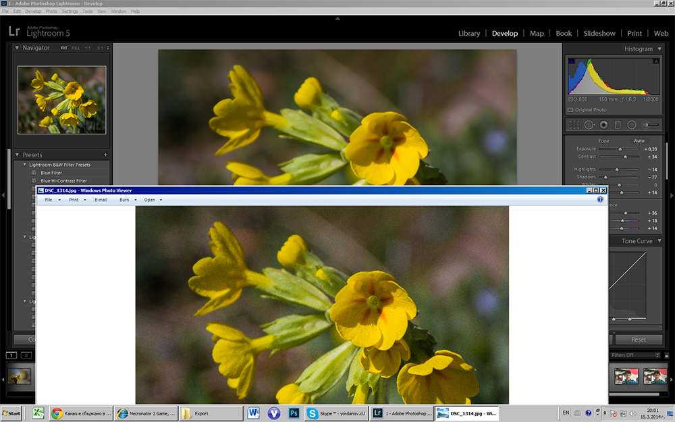Screen dimensions: 675x422
Task: Select the Graduated Filter tool
Action: point(617,125)
